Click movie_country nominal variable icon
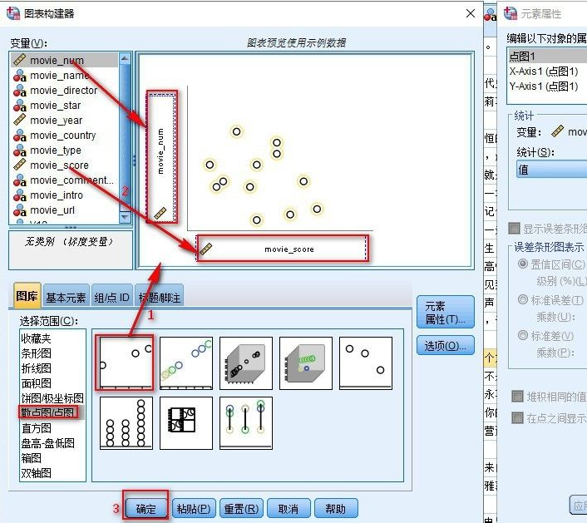 point(19,136)
